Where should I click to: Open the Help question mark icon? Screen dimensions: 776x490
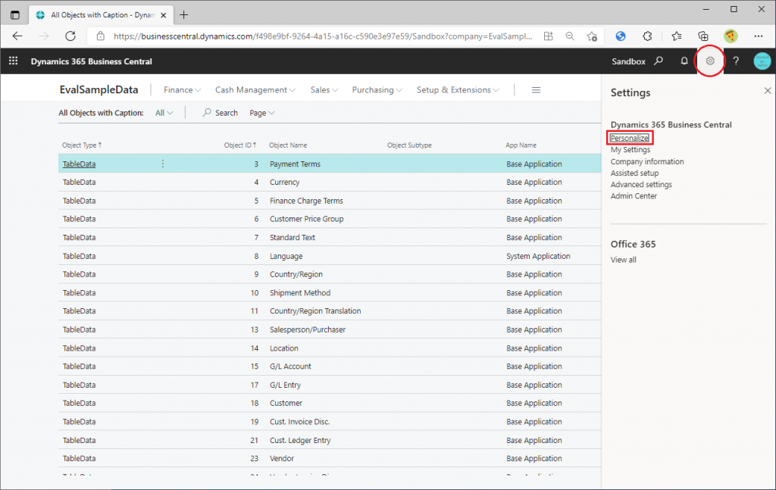tap(736, 61)
